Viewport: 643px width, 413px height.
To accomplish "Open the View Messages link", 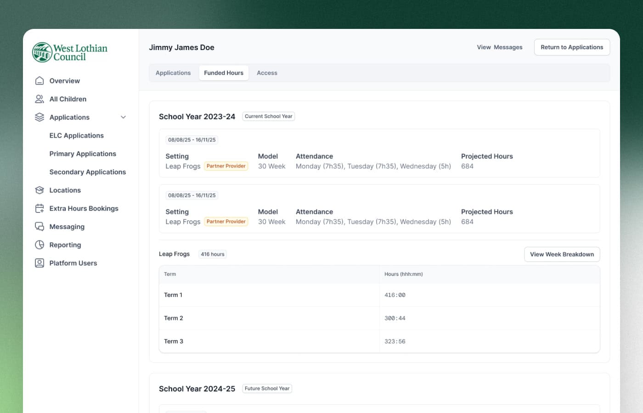I will coord(499,47).
